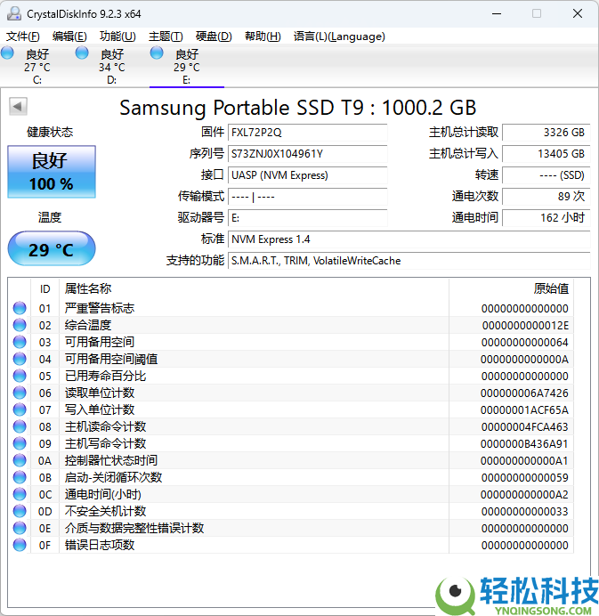The width and height of the screenshot is (599, 616).
Task: Click the status orb for 已用寿命百分比
Action: (20, 376)
